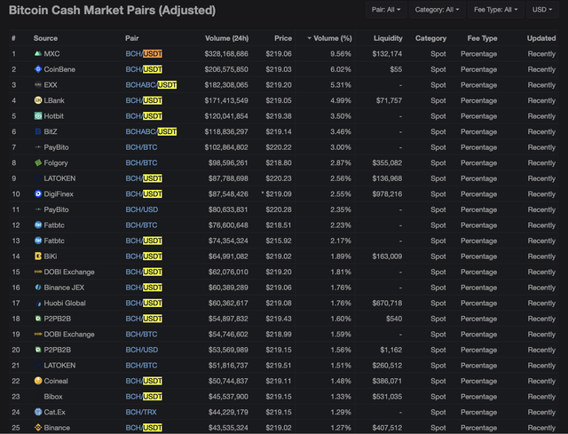
Task: Click Bibox liquidity $531,035
Action: click(x=387, y=397)
